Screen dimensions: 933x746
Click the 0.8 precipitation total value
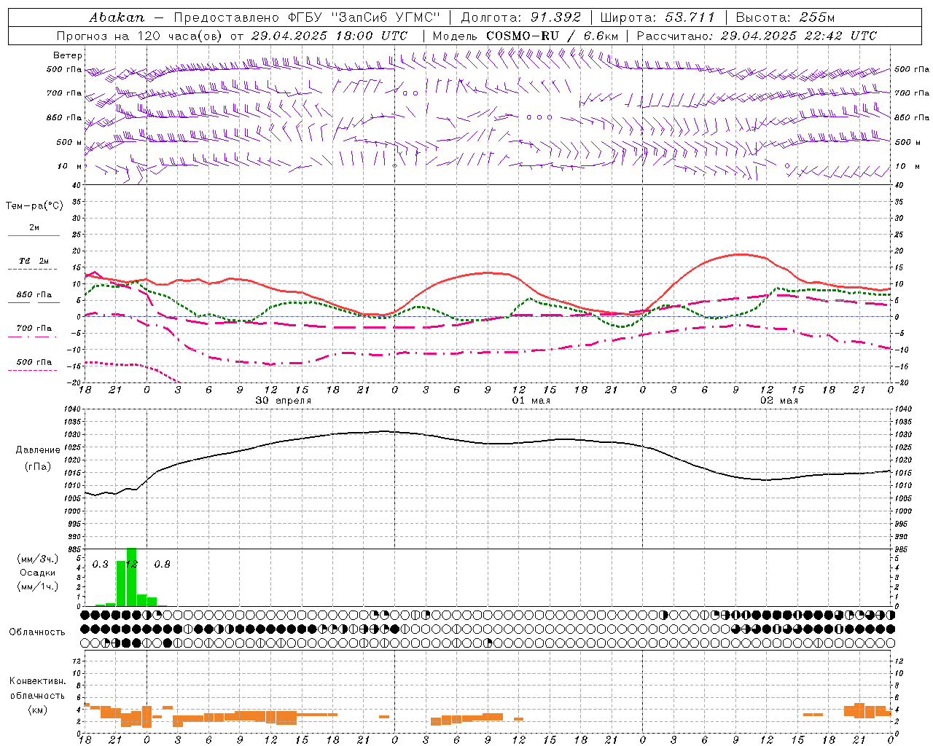point(162,565)
